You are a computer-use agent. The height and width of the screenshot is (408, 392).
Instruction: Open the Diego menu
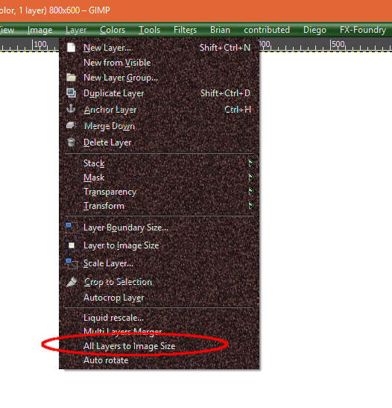pyautogui.click(x=314, y=30)
